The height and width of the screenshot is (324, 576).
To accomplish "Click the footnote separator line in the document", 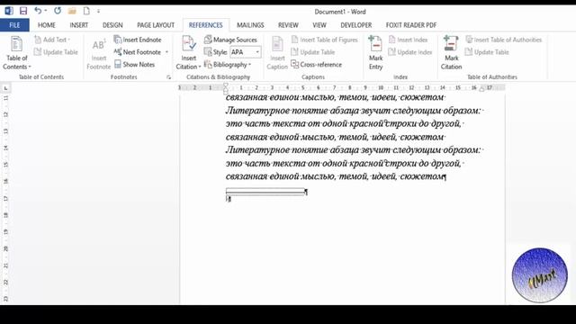I will [x=265, y=191].
